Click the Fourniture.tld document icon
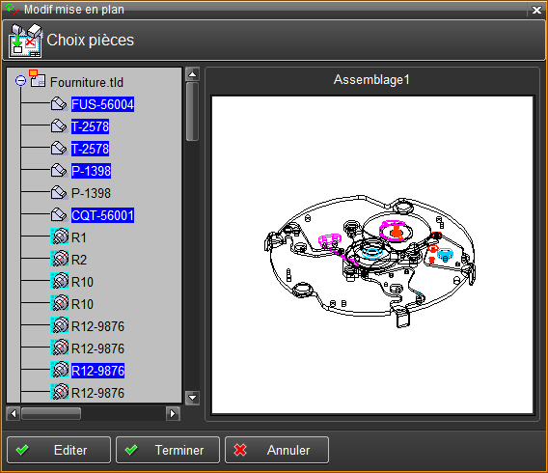This screenshot has height=473, width=548. 38,78
